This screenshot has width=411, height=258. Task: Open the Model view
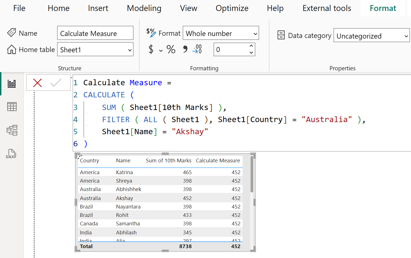click(12, 130)
